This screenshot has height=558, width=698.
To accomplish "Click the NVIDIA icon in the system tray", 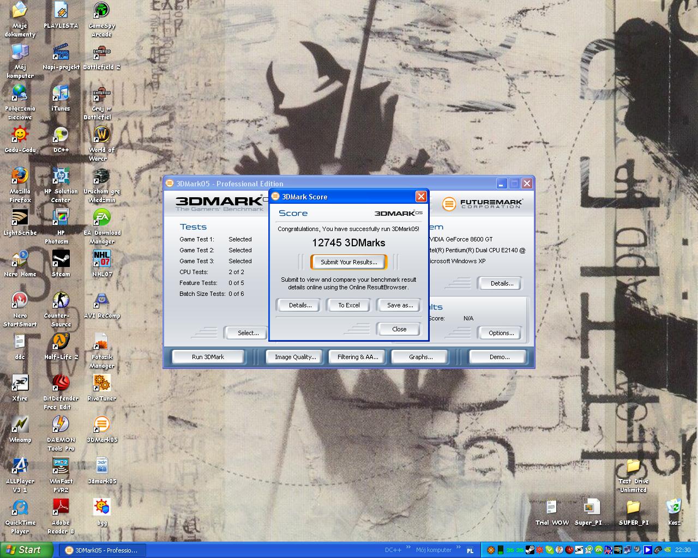I will point(667,550).
